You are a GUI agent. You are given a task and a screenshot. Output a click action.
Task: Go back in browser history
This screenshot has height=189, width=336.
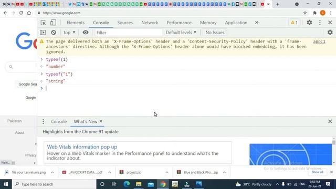pos(5,13)
